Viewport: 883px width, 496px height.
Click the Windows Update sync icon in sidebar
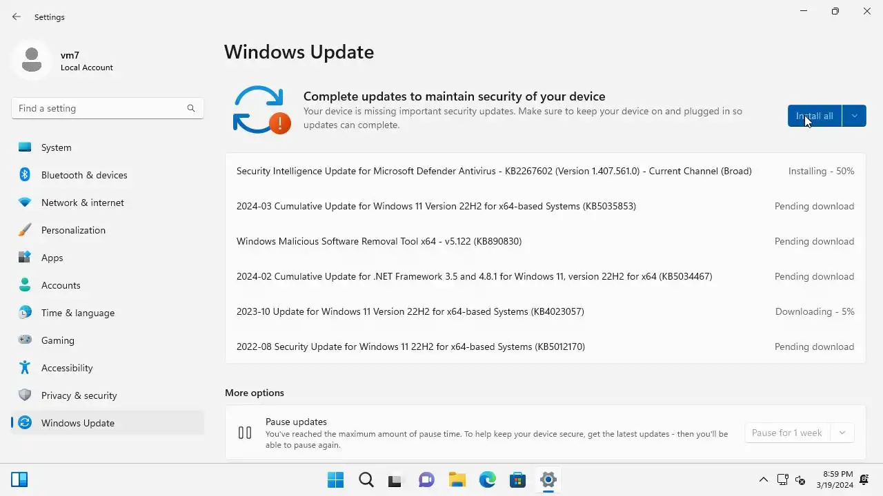click(25, 423)
